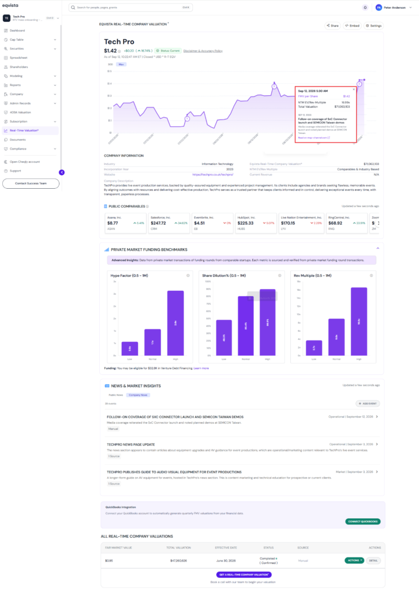Switch to Public News tab
The width and height of the screenshot is (419, 591).
(x=115, y=395)
